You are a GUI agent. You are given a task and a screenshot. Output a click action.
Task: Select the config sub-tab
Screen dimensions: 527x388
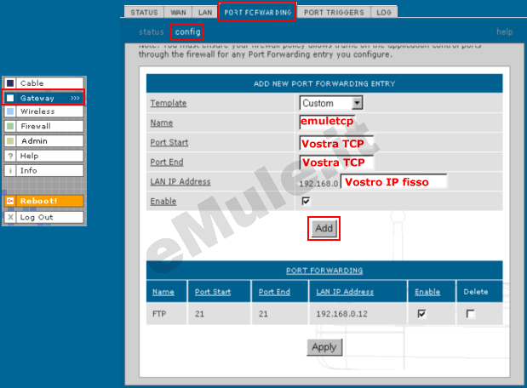pos(187,32)
